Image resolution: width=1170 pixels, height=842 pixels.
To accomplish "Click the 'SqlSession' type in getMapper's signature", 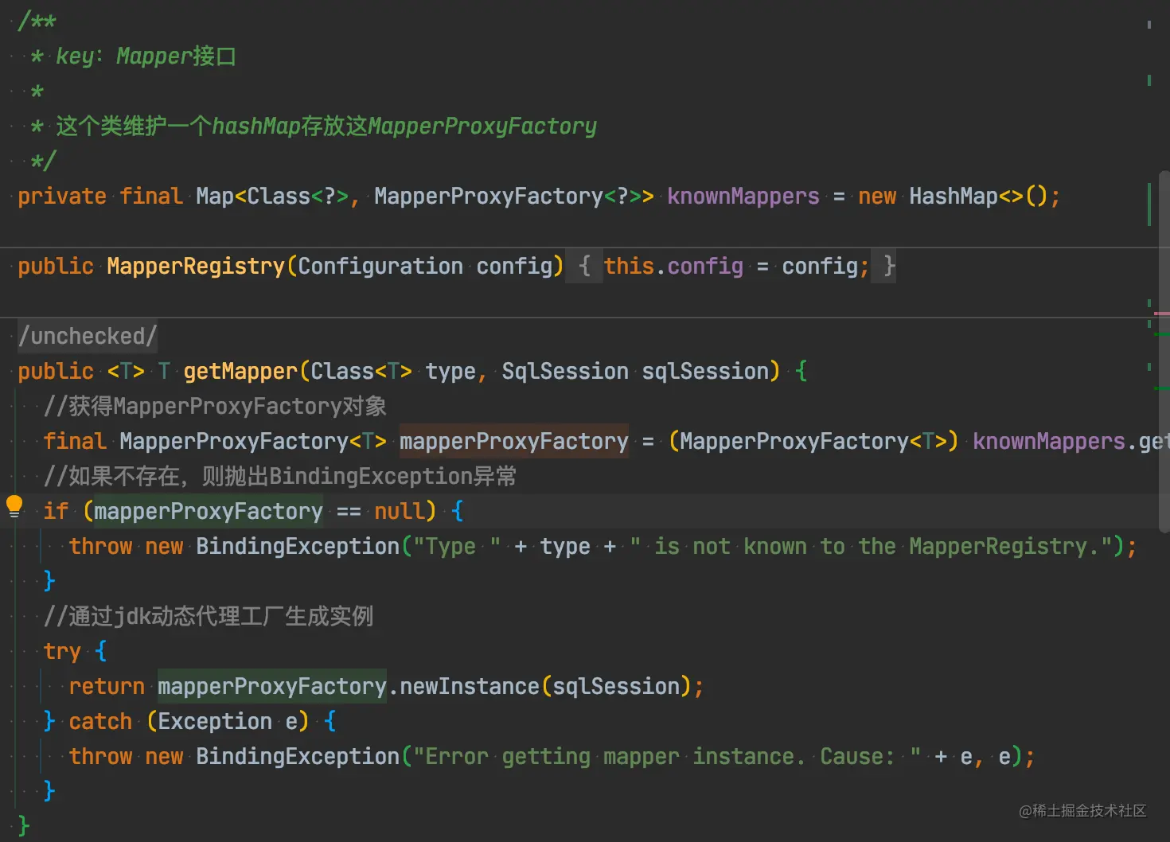I will (x=565, y=371).
